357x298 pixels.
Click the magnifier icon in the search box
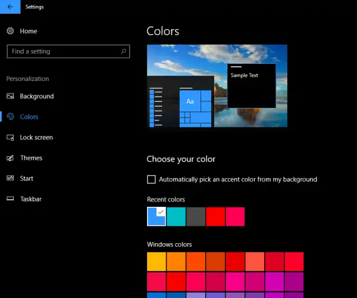124,51
